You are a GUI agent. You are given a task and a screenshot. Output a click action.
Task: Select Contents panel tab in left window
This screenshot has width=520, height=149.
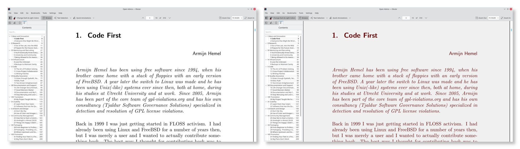pyautogui.click(x=24, y=23)
